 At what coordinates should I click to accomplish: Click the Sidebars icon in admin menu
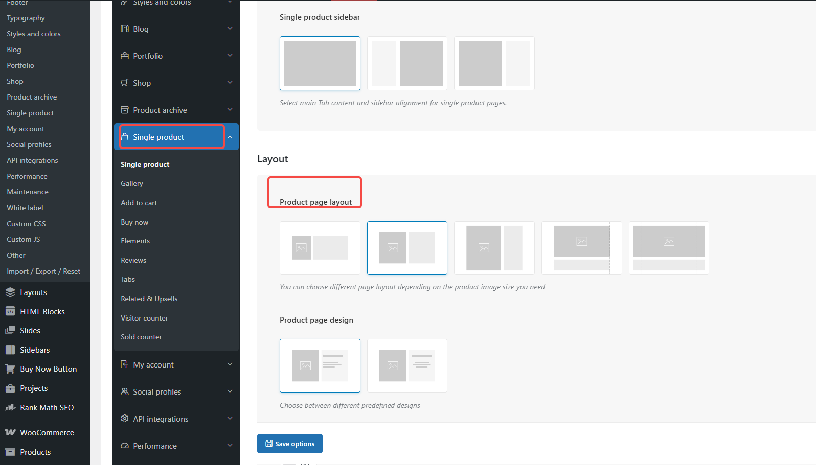click(x=10, y=350)
